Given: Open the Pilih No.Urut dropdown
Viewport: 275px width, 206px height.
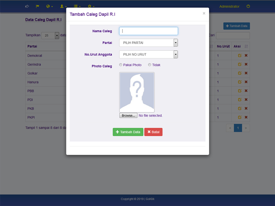Looking at the screenshot, I should (x=148, y=54).
